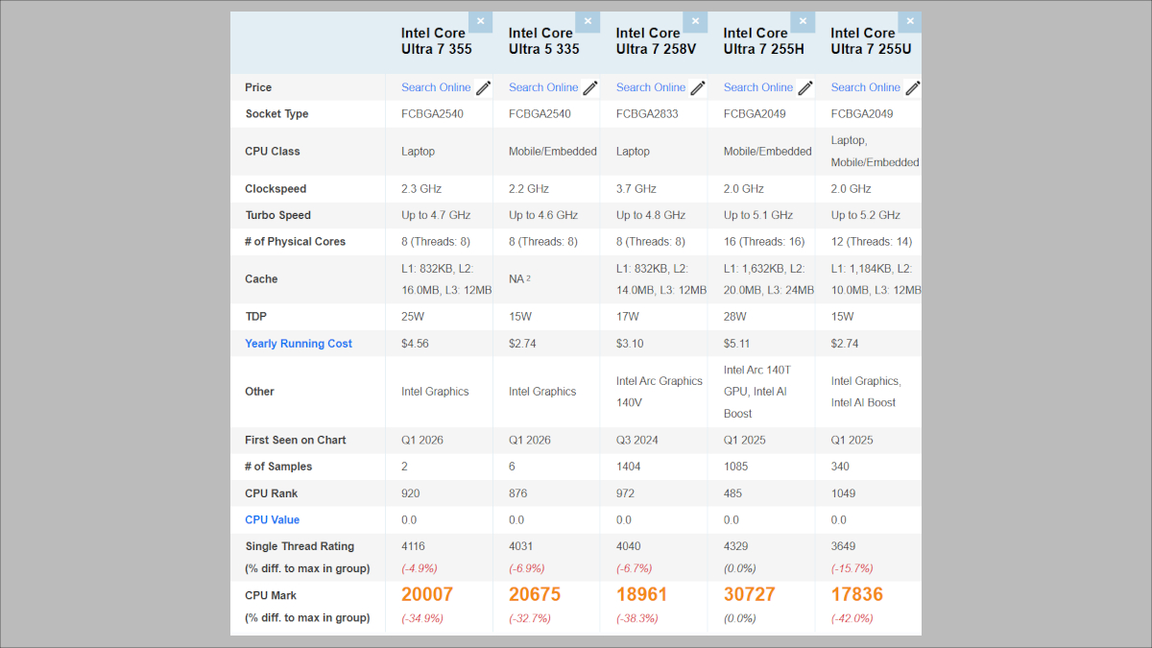Search Online for the Core Ultra 7 355 price

click(x=436, y=87)
